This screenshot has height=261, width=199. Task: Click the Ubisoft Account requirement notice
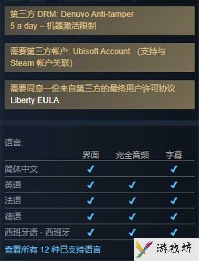(x=99, y=58)
